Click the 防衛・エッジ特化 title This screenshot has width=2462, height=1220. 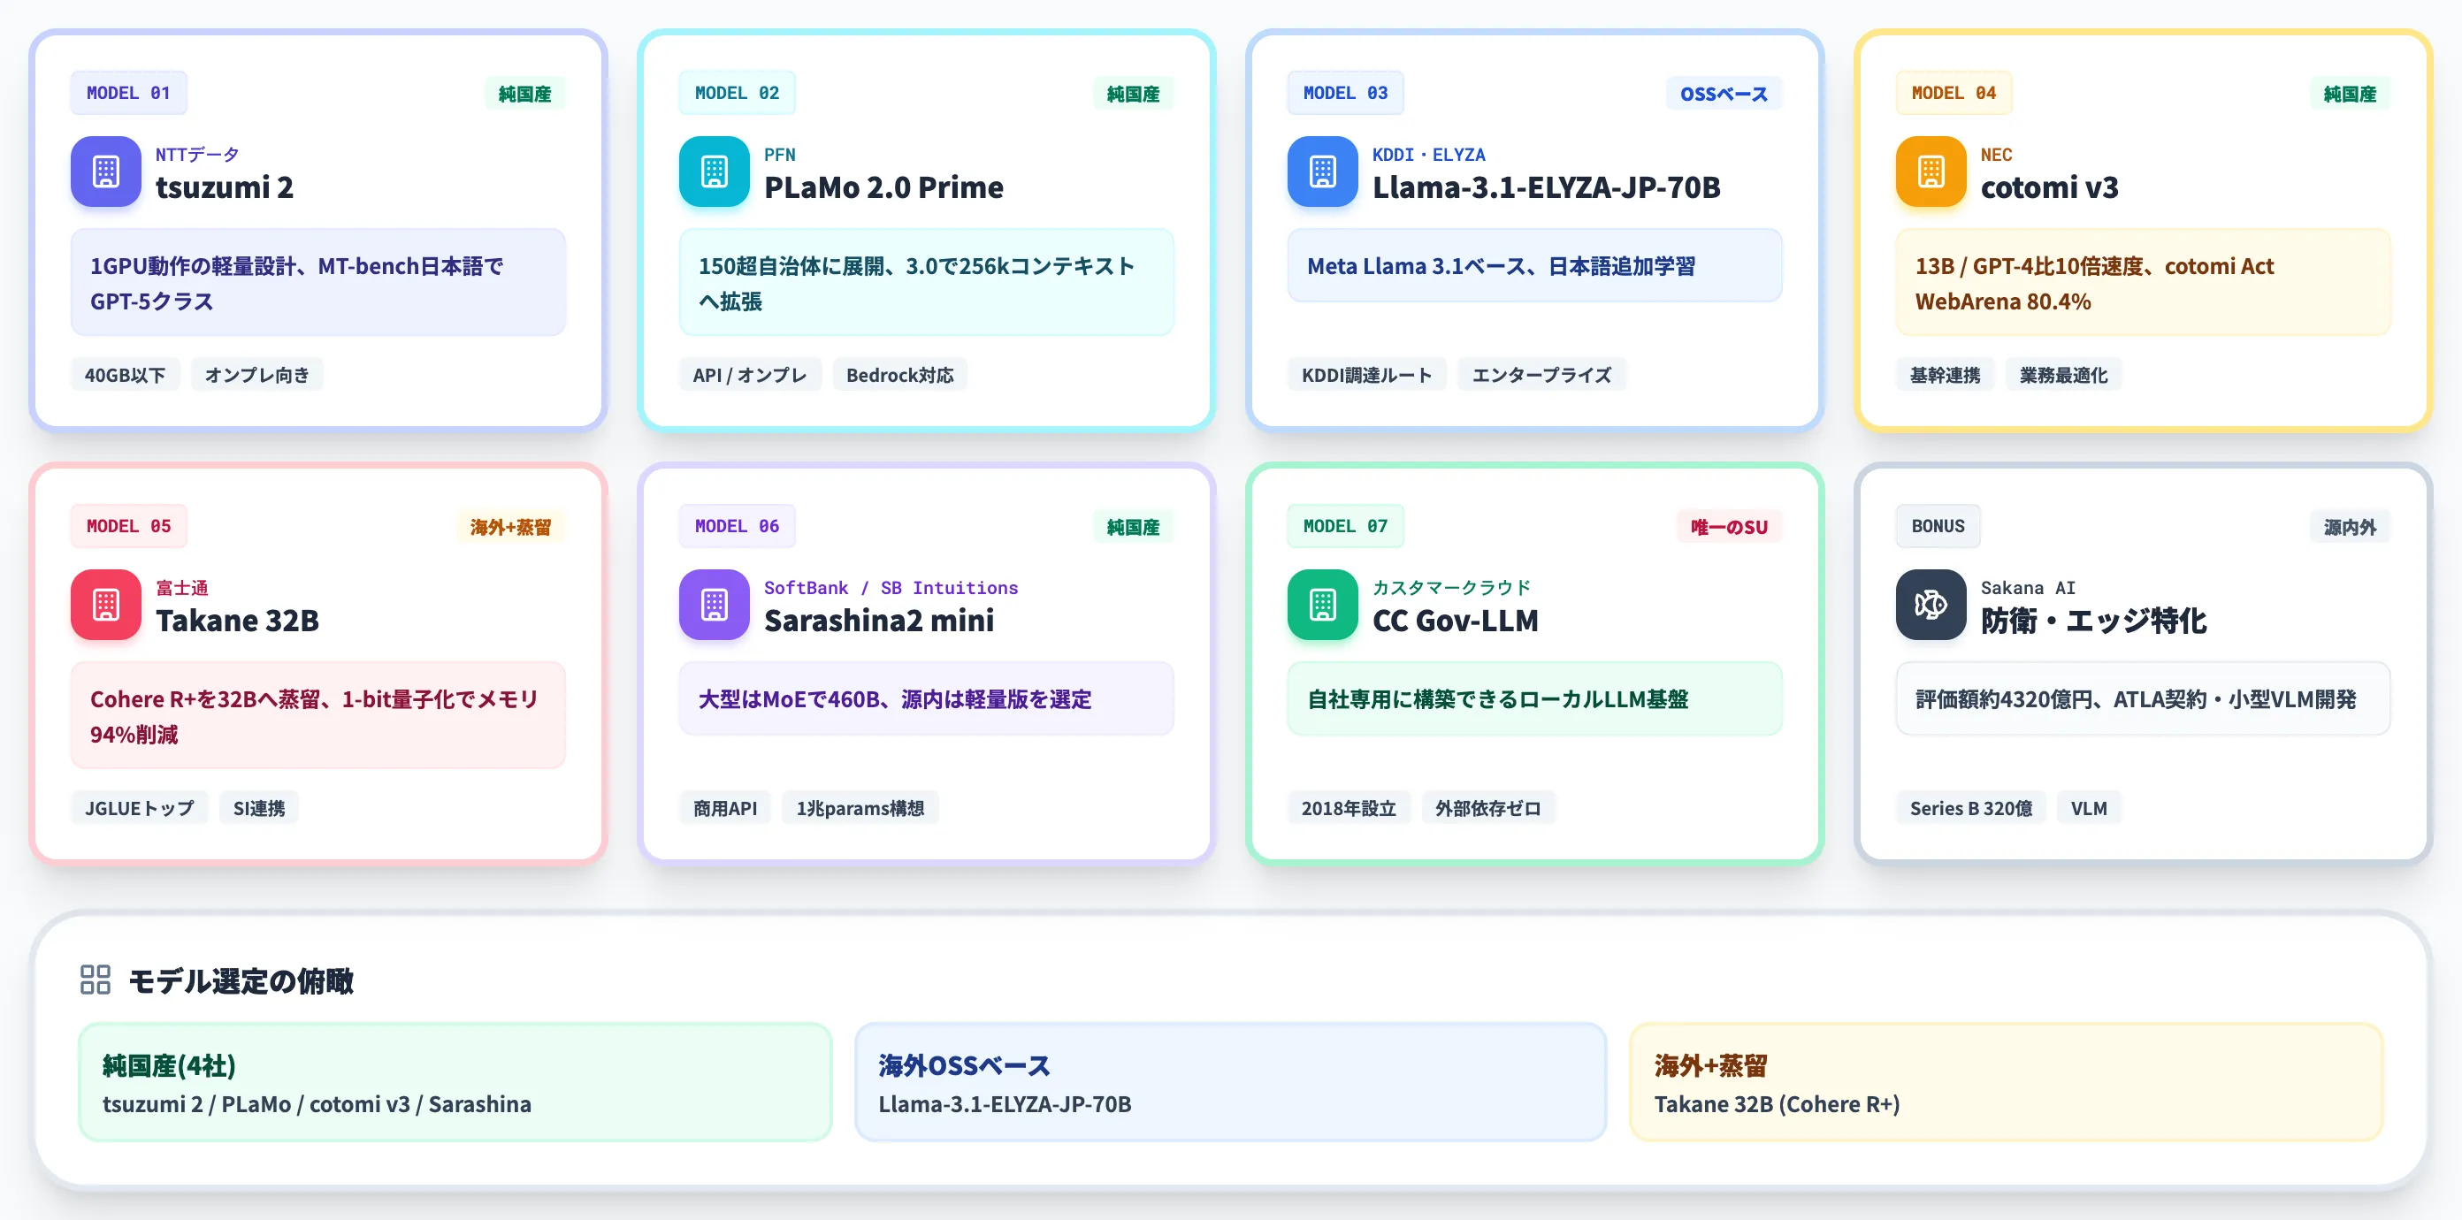[2093, 620]
